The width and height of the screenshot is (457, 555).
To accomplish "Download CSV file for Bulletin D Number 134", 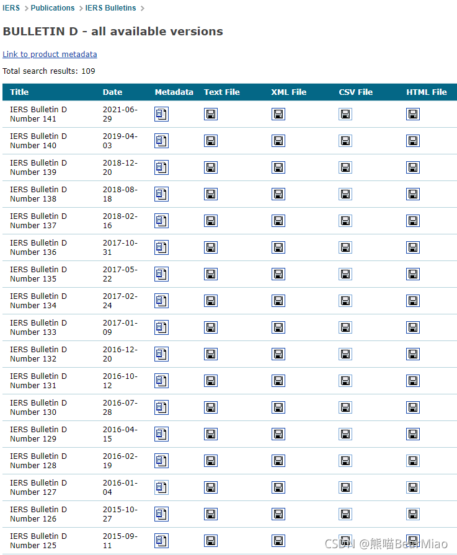I will (x=345, y=301).
